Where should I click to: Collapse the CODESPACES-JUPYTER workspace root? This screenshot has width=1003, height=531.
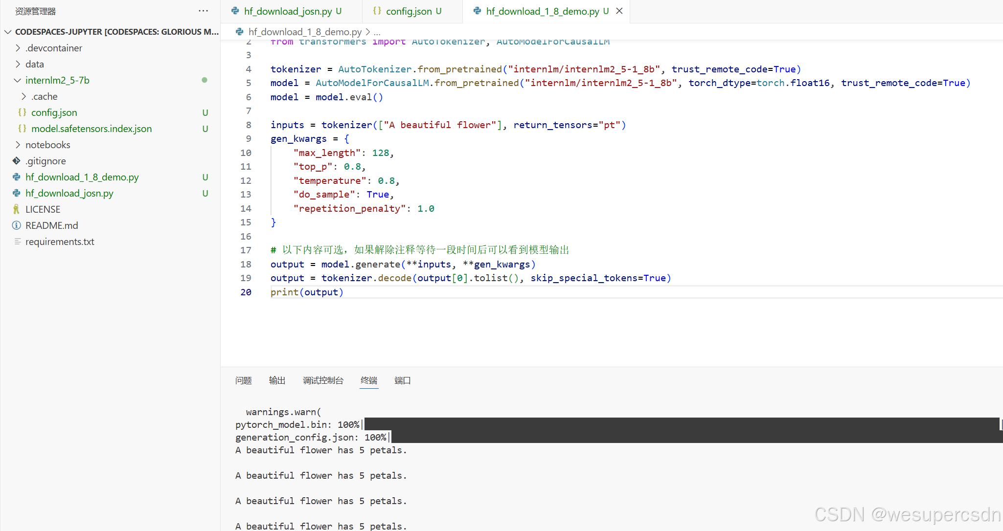click(8, 32)
